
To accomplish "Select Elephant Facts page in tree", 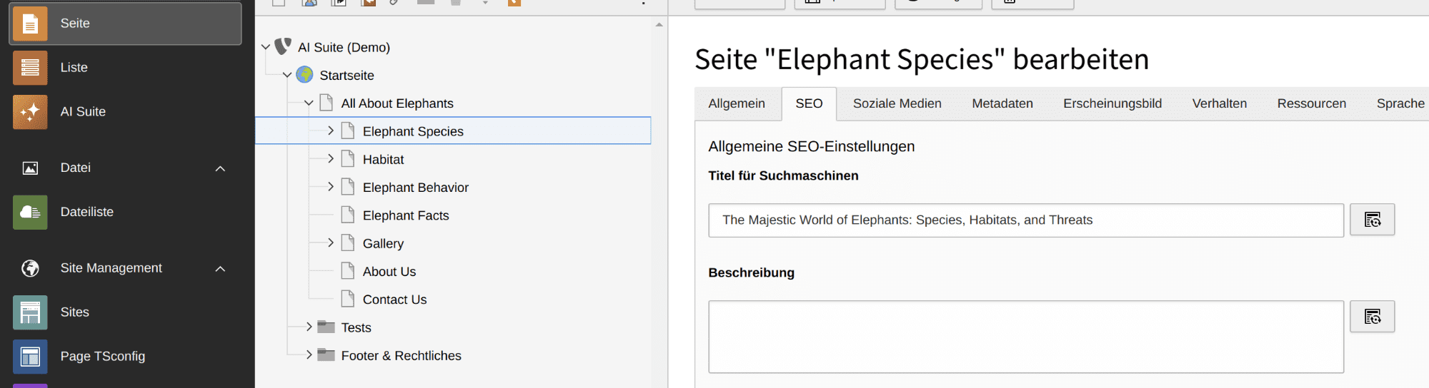I will 405,215.
